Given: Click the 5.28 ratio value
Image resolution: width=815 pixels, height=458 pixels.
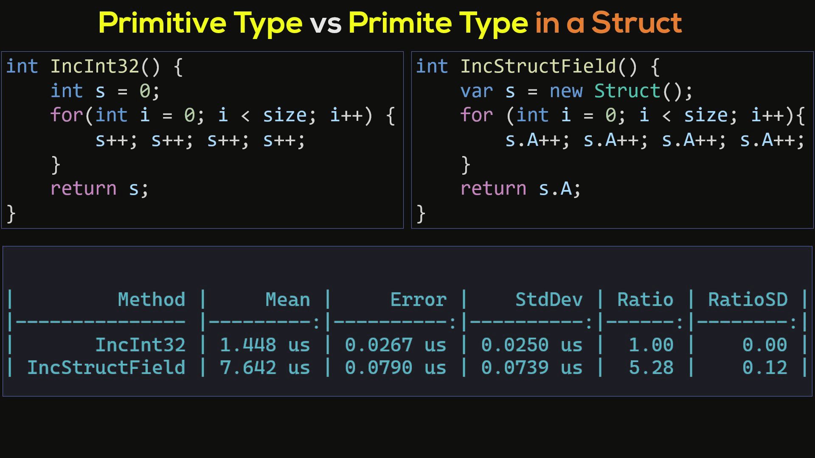Looking at the screenshot, I should 651,367.
